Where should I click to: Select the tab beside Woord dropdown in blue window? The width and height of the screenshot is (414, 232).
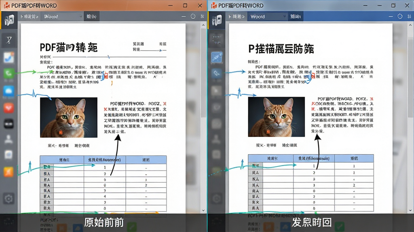tap(296, 17)
